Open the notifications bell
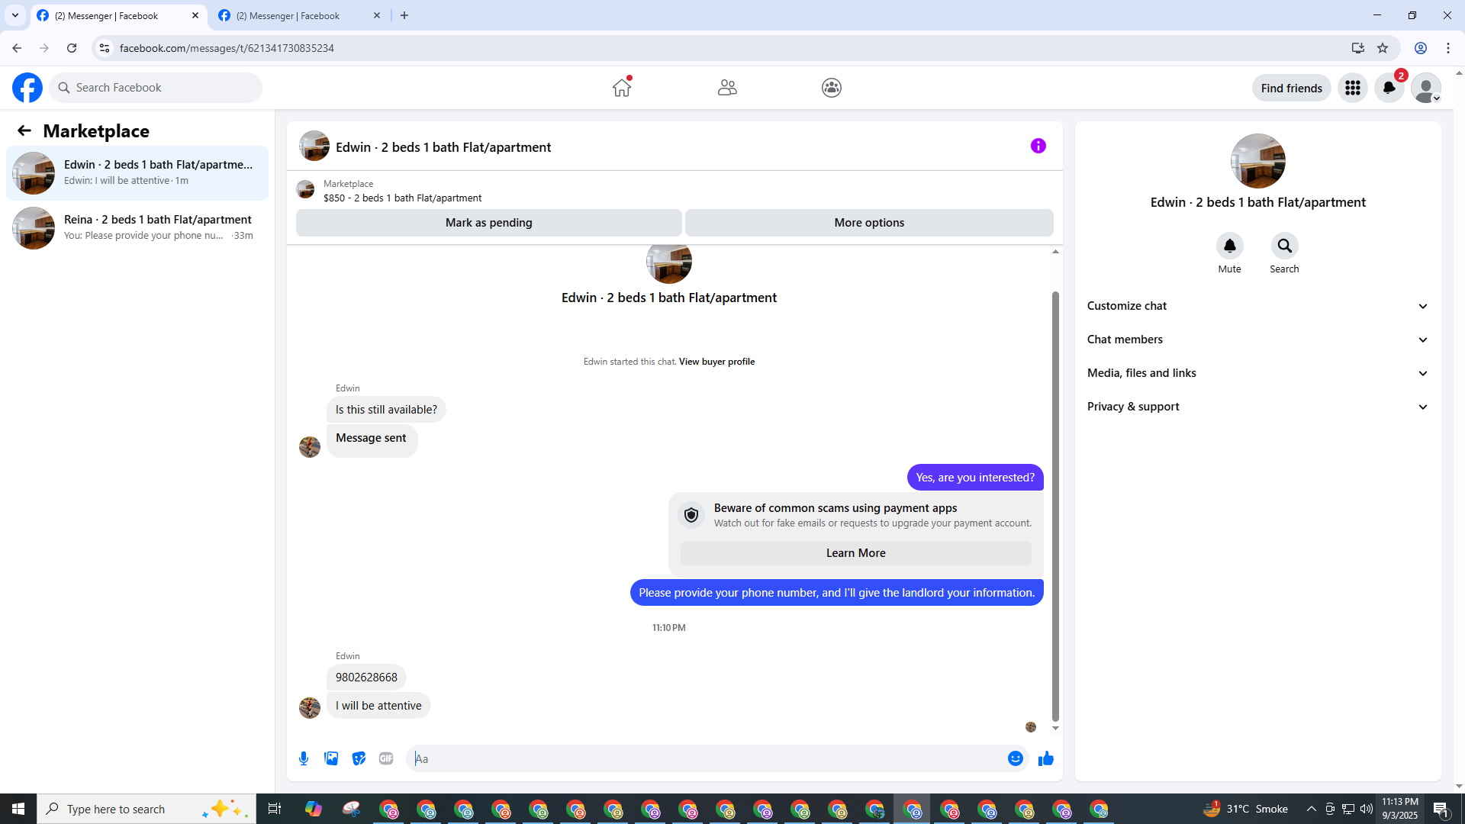The width and height of the screenshot is (1465, 824). [x=1389, y=88]
